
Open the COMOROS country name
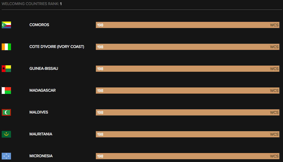39,25
